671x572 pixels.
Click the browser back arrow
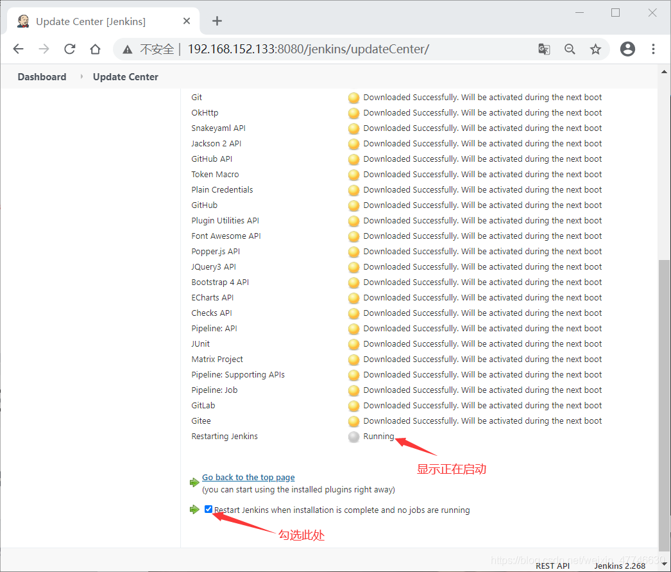[19, 49]
